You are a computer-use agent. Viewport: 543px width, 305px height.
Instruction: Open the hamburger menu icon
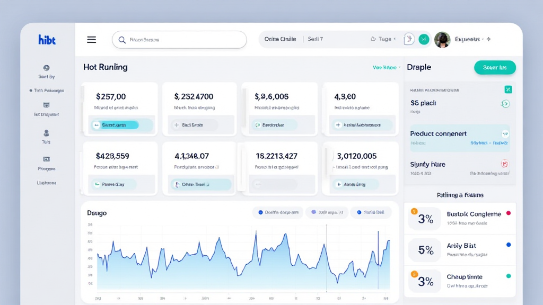(91, 40)
